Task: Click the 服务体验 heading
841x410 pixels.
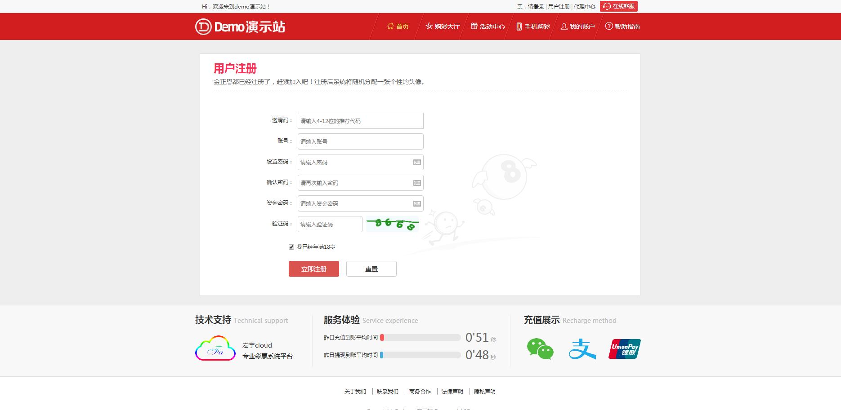Action: [342, 320]
